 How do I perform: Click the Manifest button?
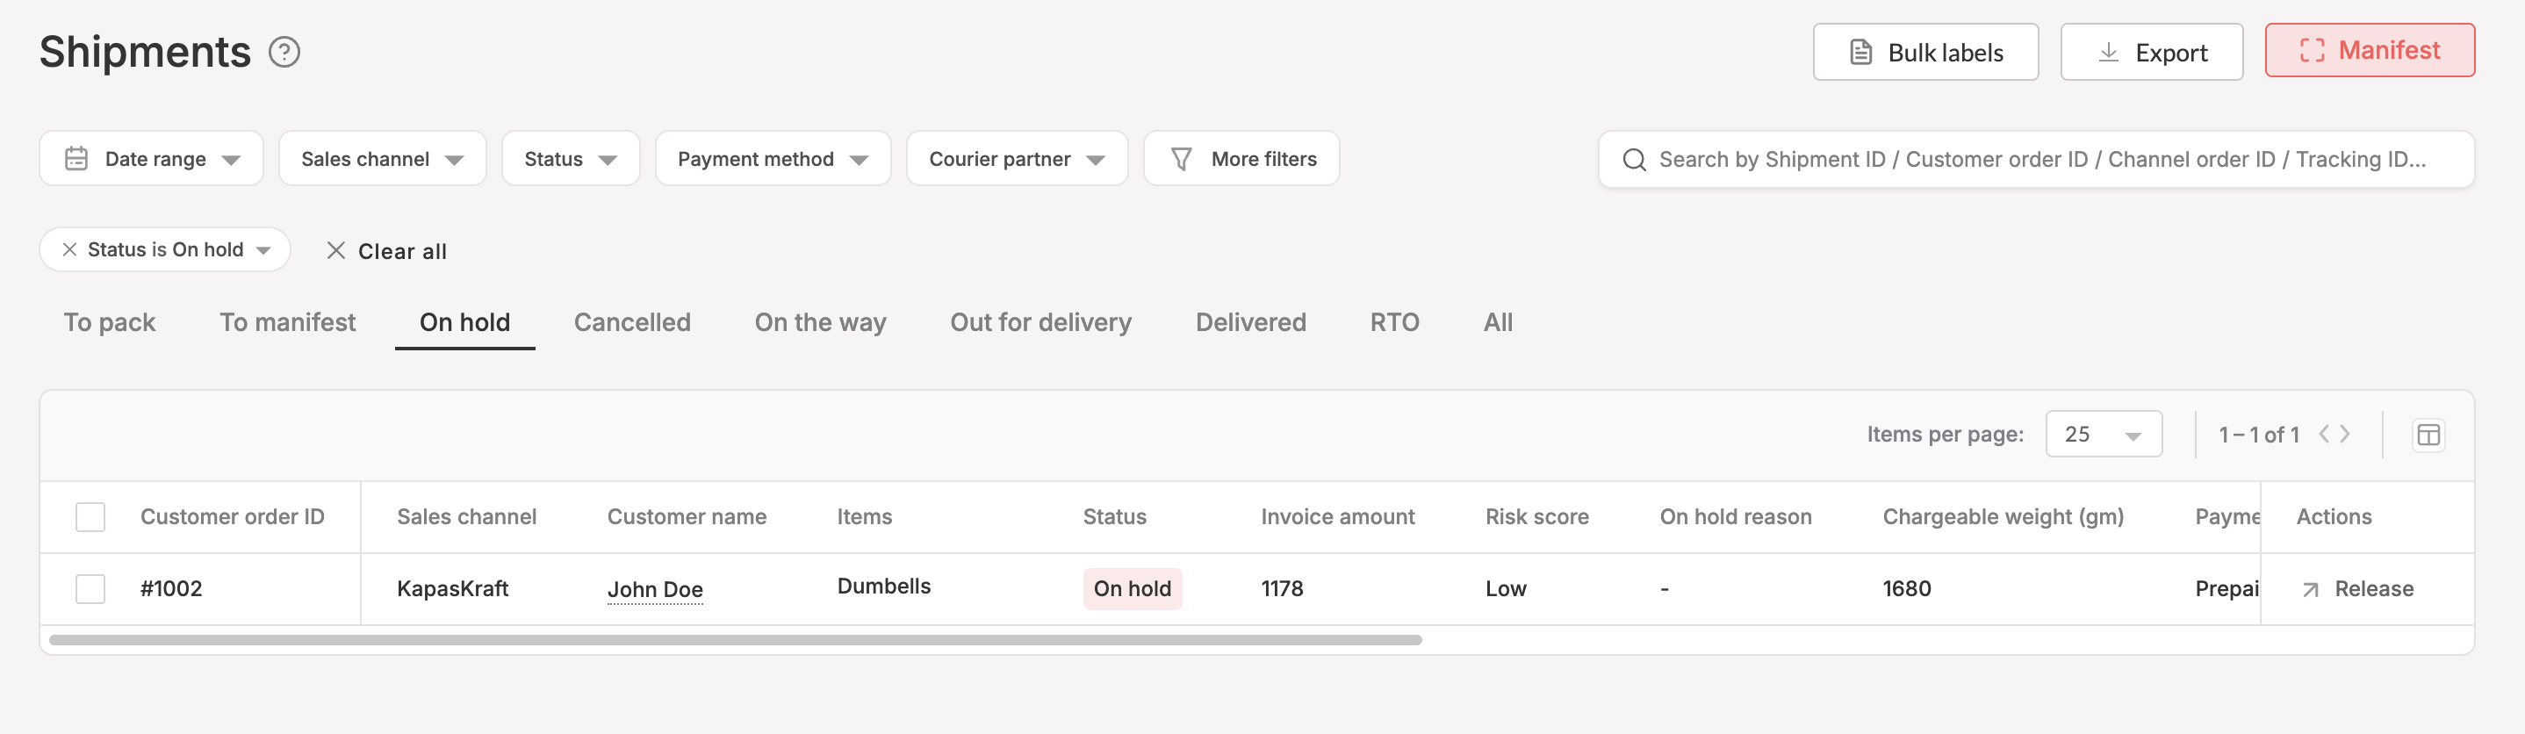2369,51
